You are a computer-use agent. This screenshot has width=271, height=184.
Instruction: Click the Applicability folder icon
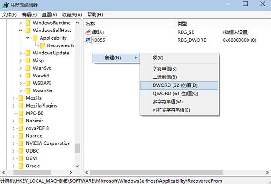point(35,38)
